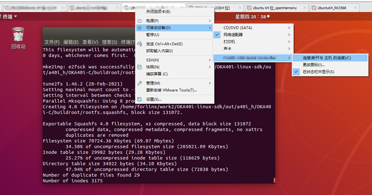Click the removable devices disc icon
Image resolution: width=372 pixels, height=195 pixels.
(x=140, y=28)
